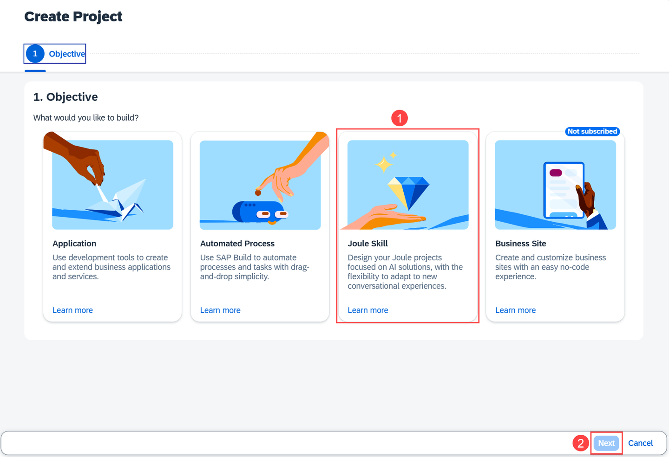Click the Create Project page title
This screenshot has height=457, width=669.
point(73,17)
